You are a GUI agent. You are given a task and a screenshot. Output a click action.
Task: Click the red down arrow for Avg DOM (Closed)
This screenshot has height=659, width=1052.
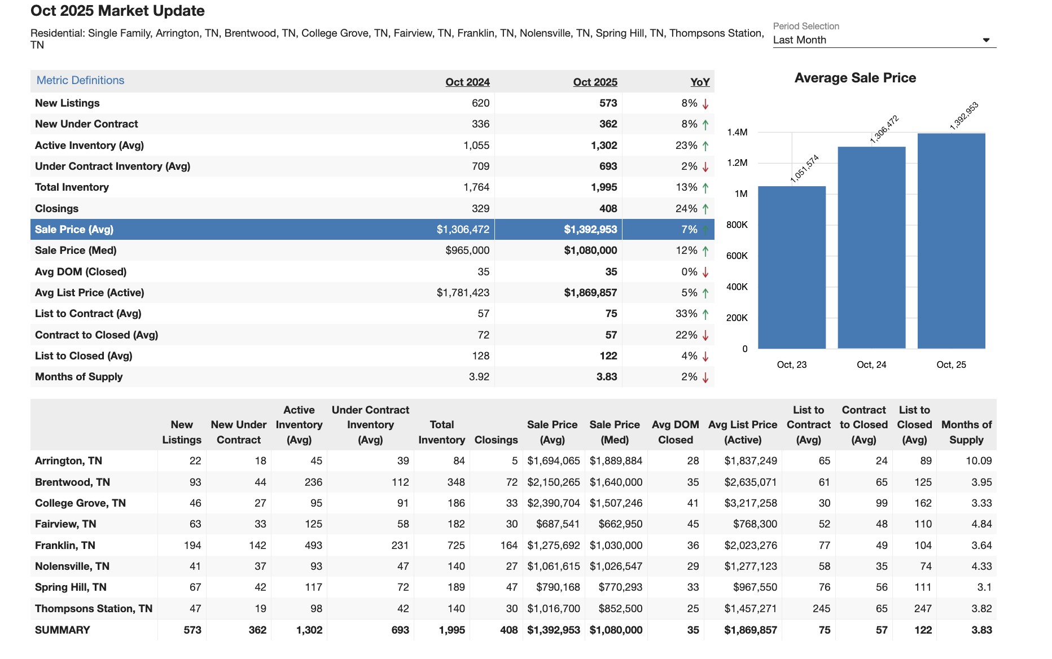pos(705,273)
